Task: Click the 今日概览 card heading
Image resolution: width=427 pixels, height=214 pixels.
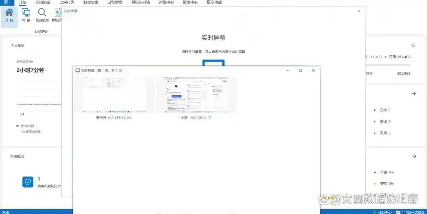Action: click(17, 45)
